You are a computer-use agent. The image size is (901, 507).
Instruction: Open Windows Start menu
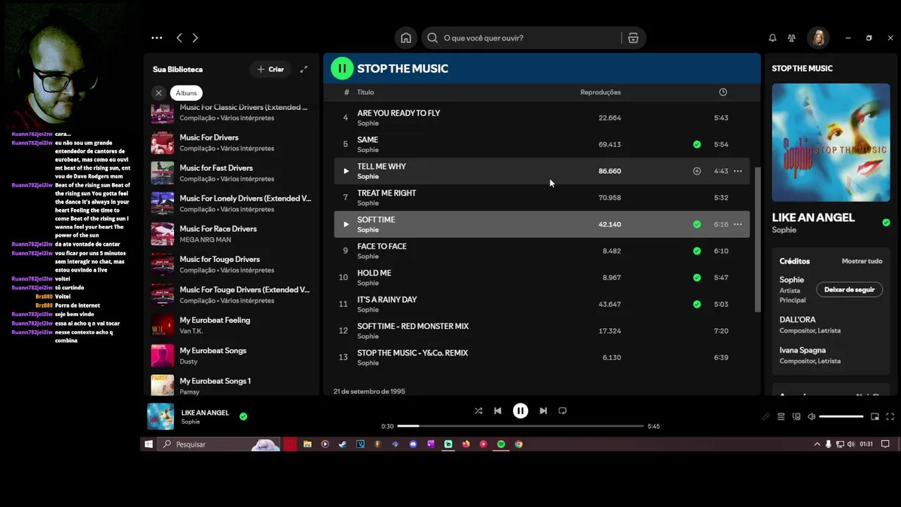pos(149,444)
